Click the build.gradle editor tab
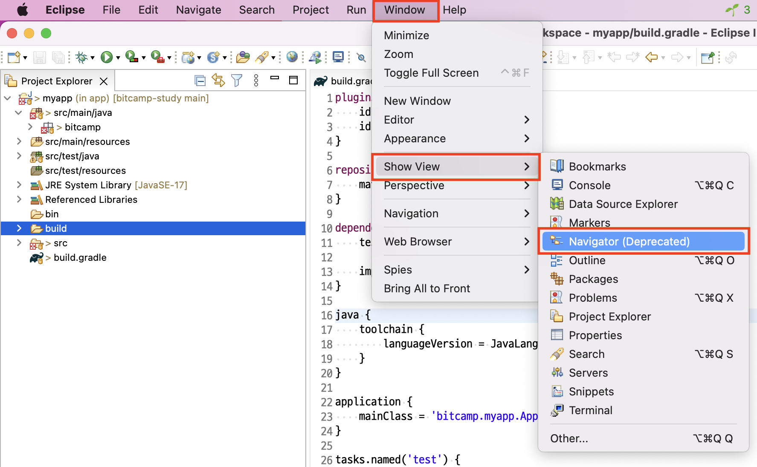Screen dimensions: 757x467 tap(343, 81)
